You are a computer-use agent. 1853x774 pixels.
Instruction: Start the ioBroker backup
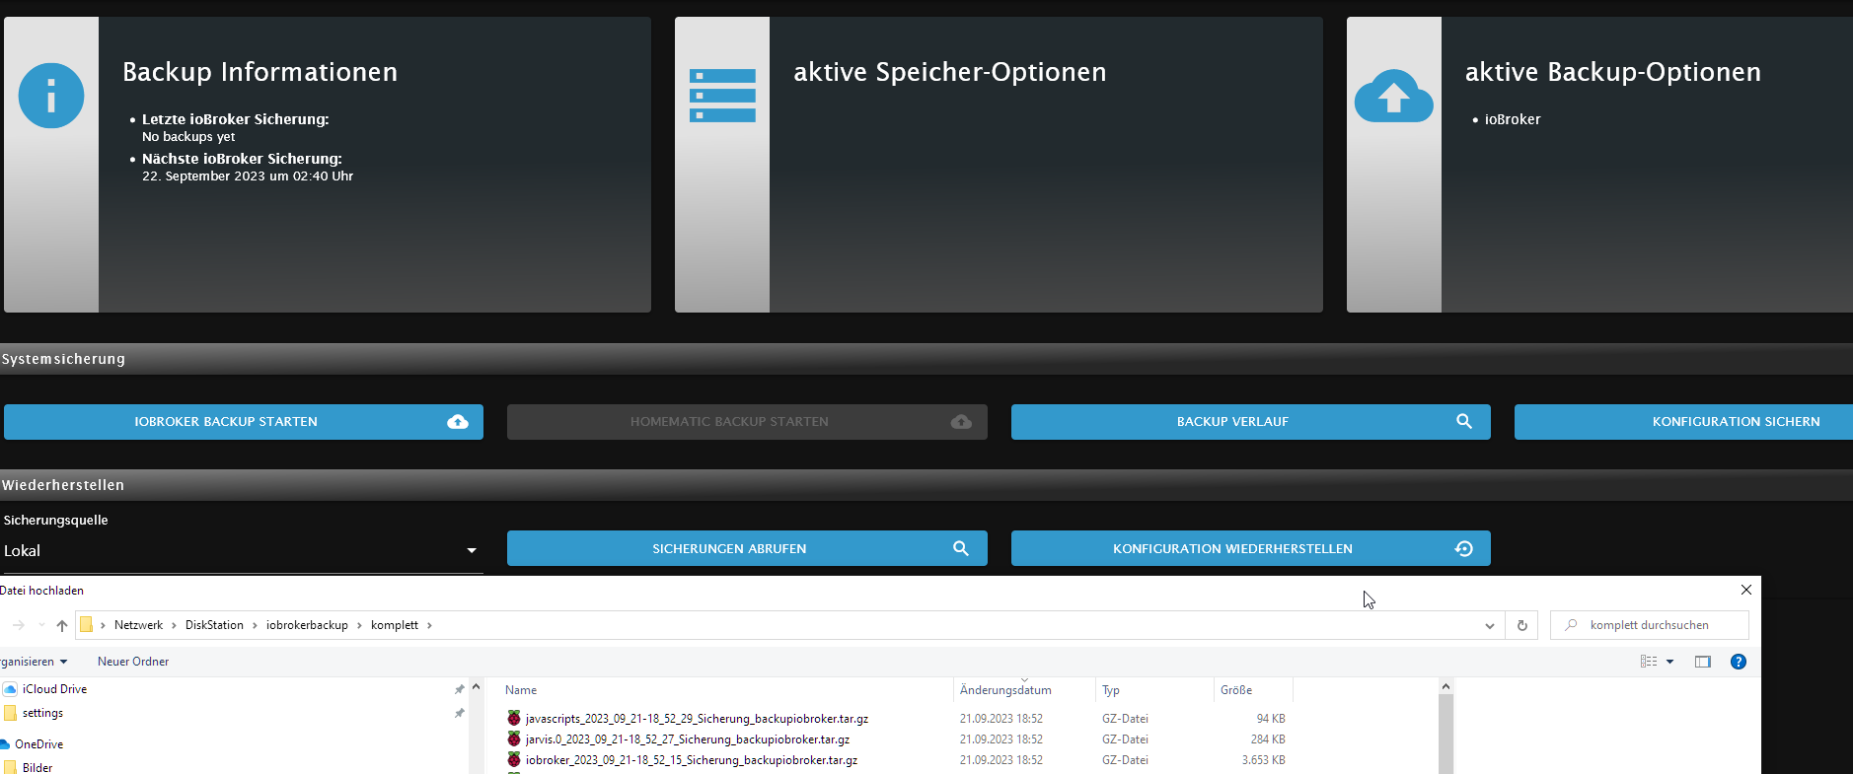click(244, 422)
